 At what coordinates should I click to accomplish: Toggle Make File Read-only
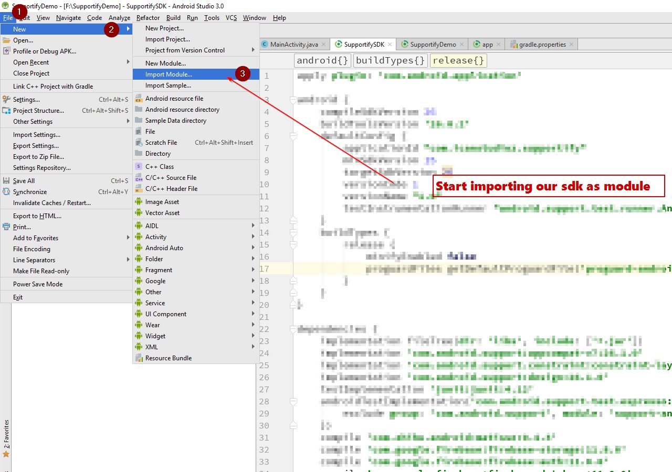point(66,271)
